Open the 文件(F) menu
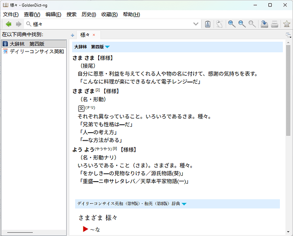Viewport: 293px width, 236px height. [x=11, y=14]
